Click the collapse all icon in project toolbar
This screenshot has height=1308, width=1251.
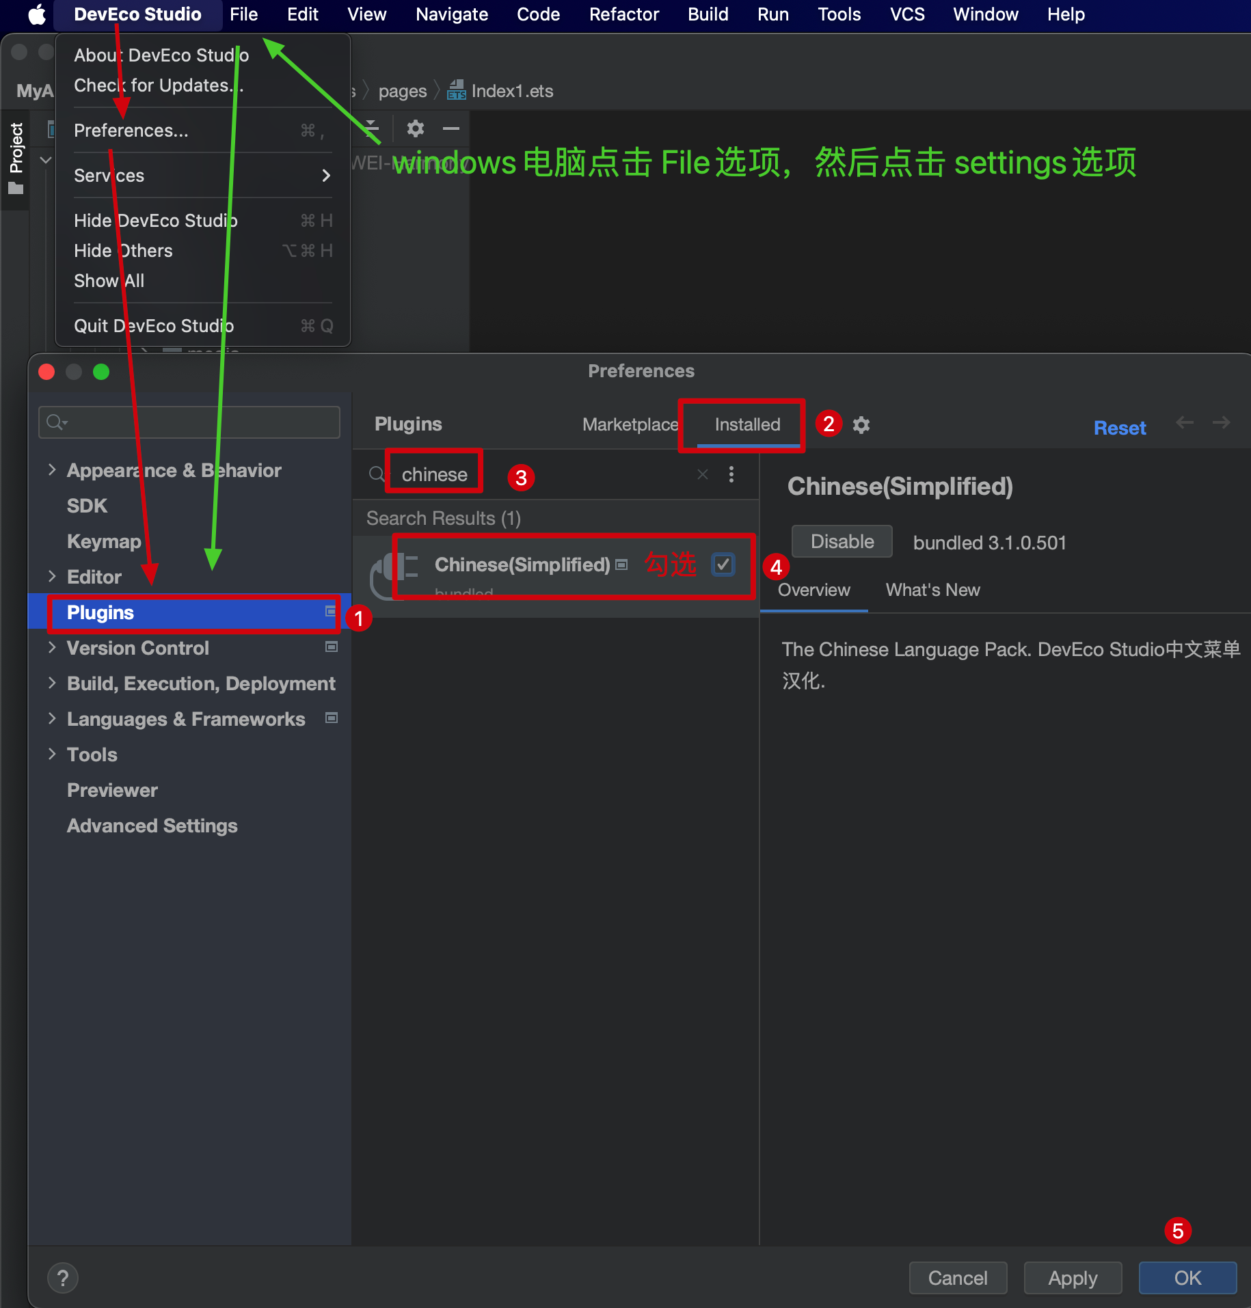(x=370, y=128)
